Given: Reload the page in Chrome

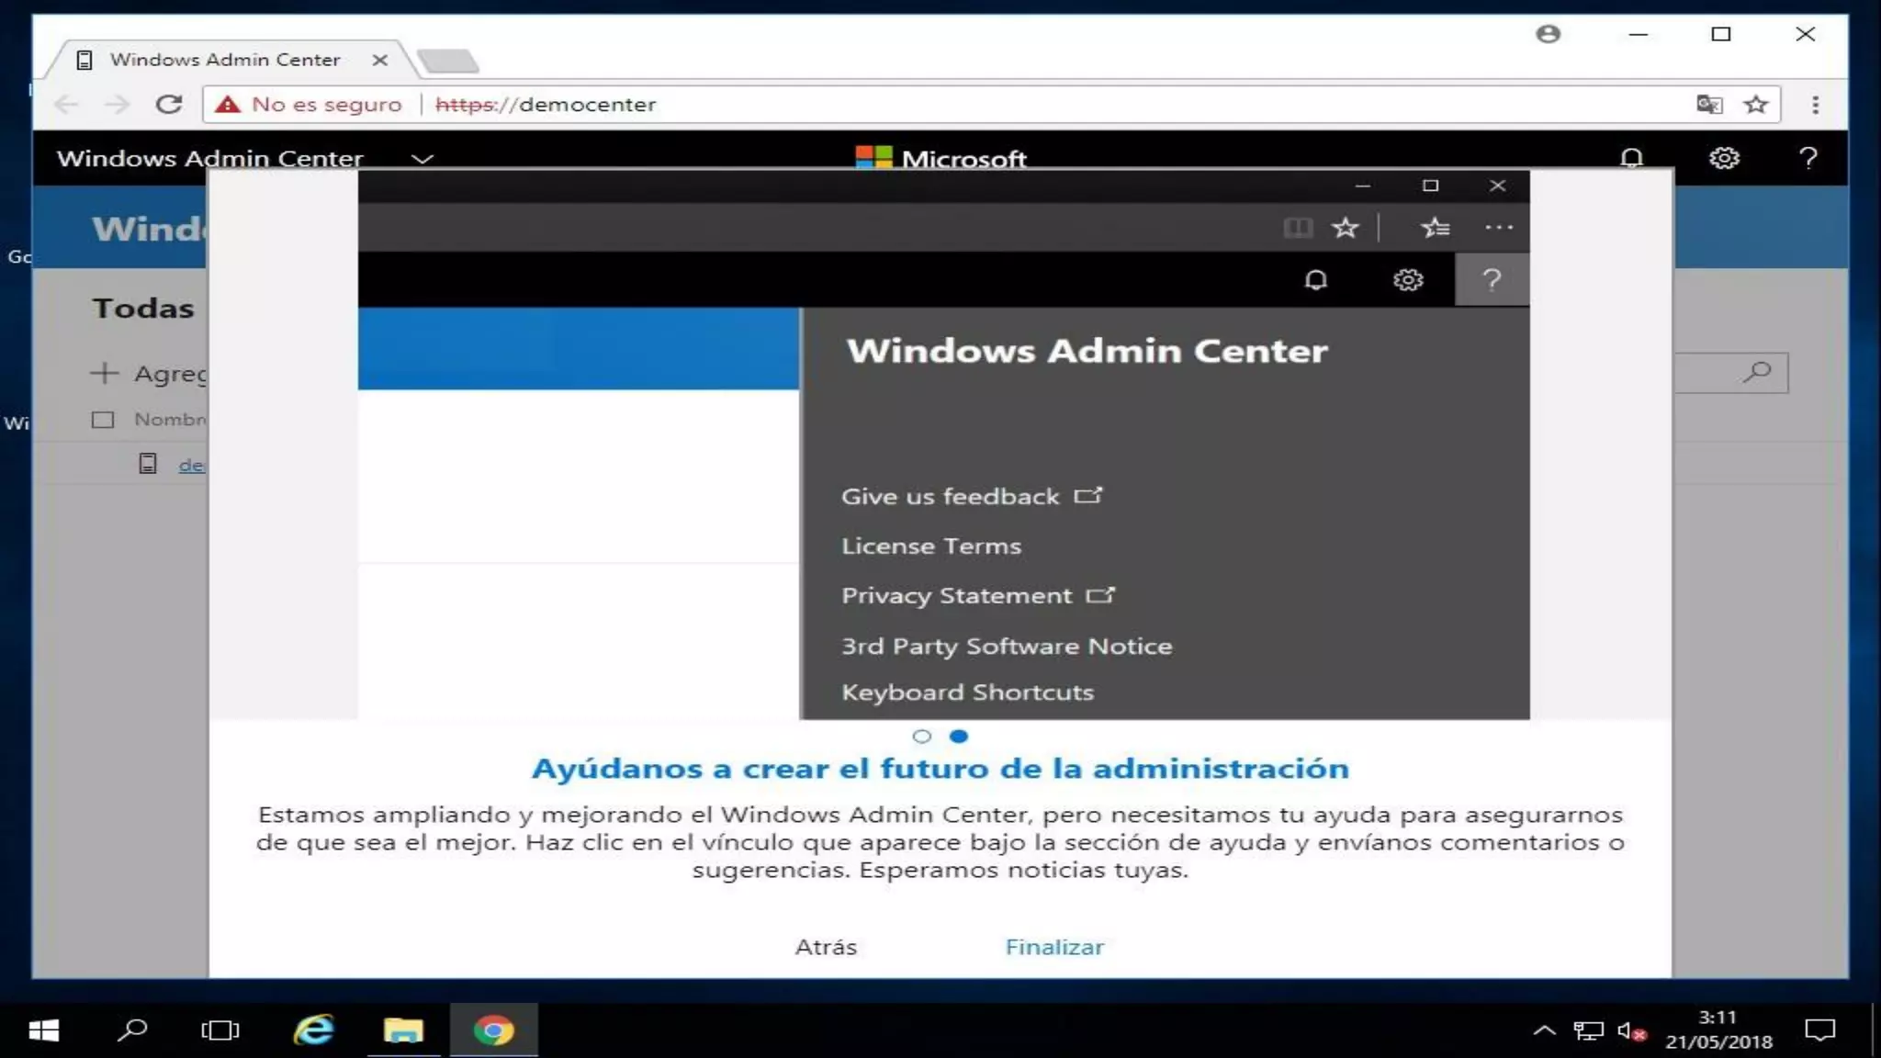Looking at the screenshot, I should click(x=169, y=105).
